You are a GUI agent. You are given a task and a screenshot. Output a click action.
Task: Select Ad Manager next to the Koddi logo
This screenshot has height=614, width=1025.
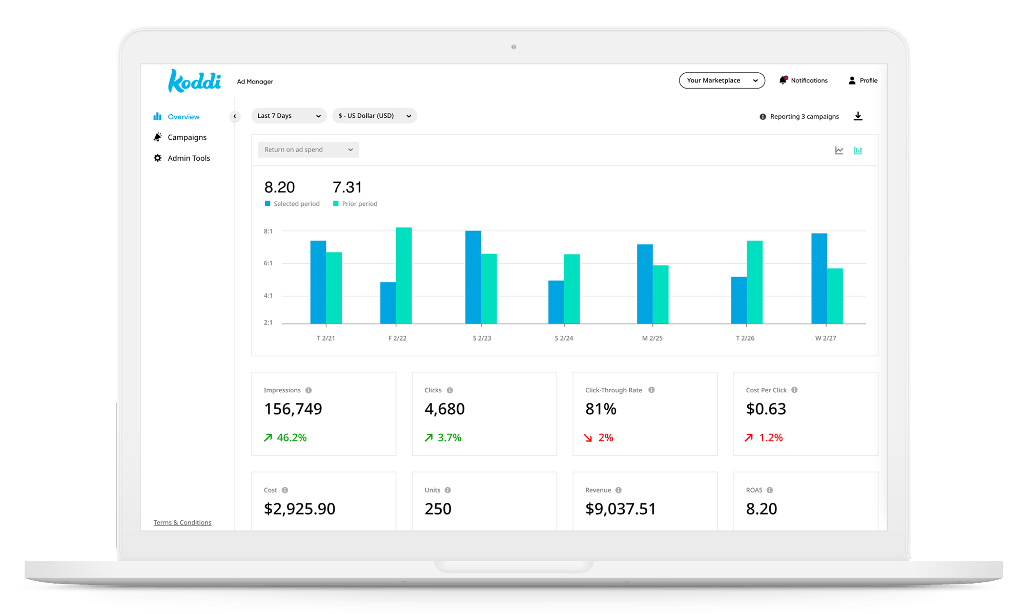point(255,81)
